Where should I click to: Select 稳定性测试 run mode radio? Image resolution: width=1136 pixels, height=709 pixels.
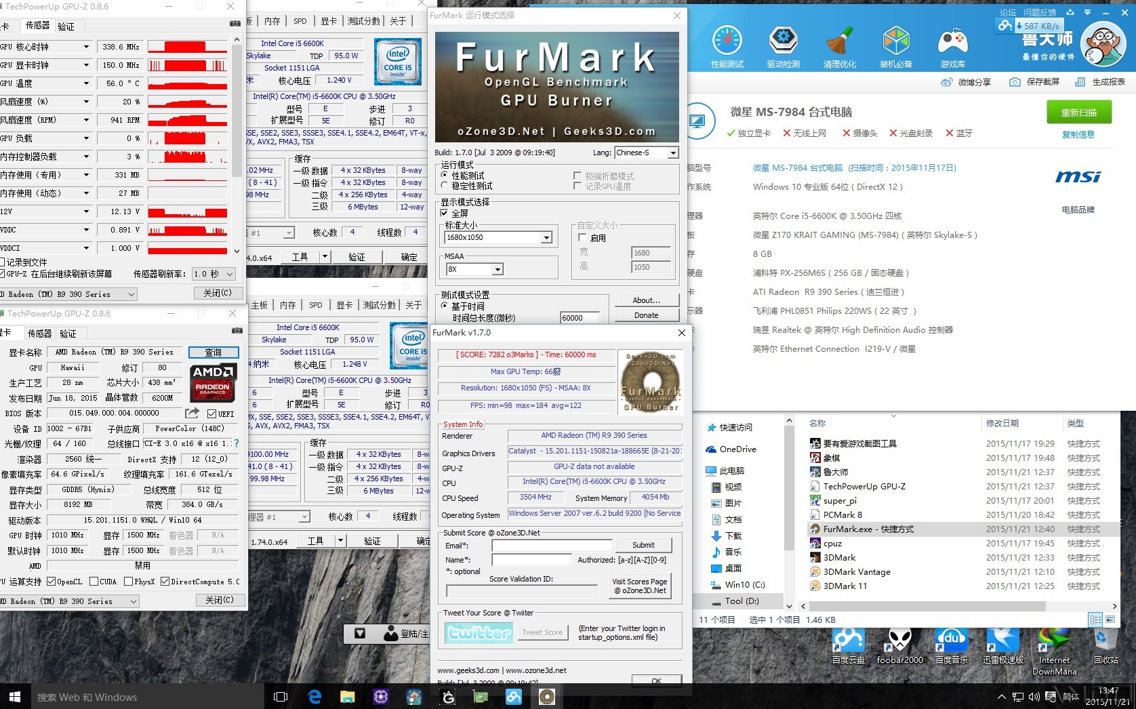tap(445, 186)
